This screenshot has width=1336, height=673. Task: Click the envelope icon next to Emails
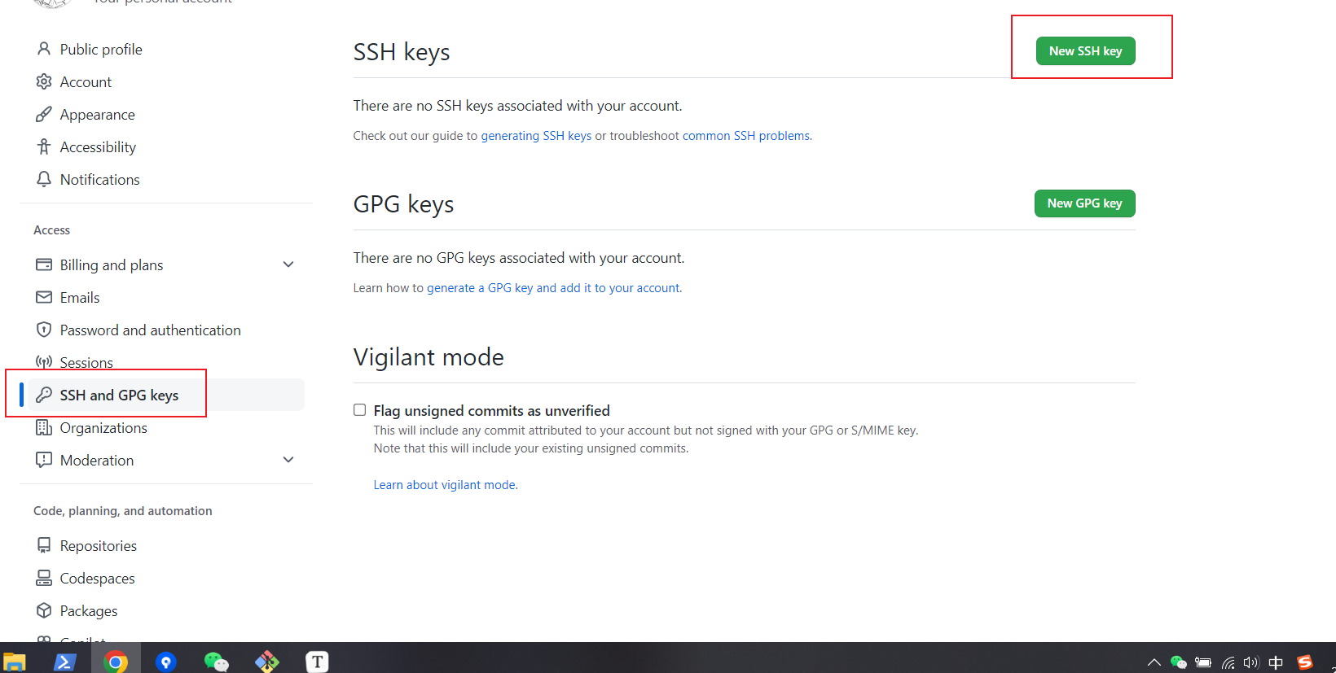(44, 297)
